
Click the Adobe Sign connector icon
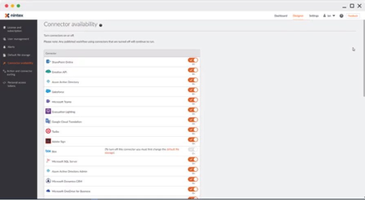point(48,141)
